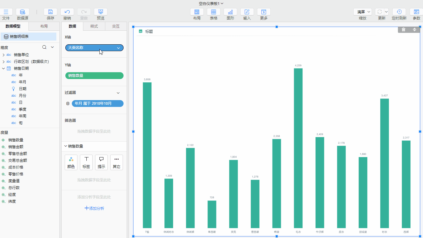
Task: Open preview (预览) mode icon
Action: (x=100, y=12)
